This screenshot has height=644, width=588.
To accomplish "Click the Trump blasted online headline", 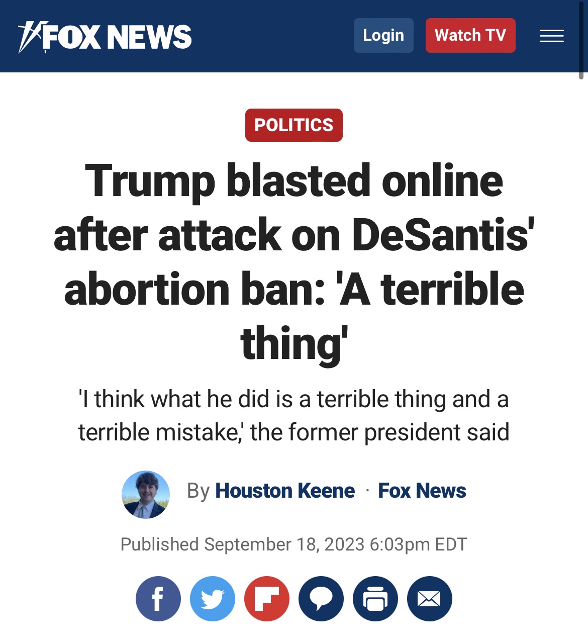I will [x=294, y=262].
